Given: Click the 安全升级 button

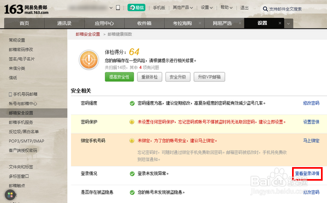Looking at the screenshot, I should [x=177, y=77].
